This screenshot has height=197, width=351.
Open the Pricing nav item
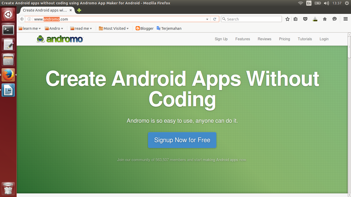point(284,39)
